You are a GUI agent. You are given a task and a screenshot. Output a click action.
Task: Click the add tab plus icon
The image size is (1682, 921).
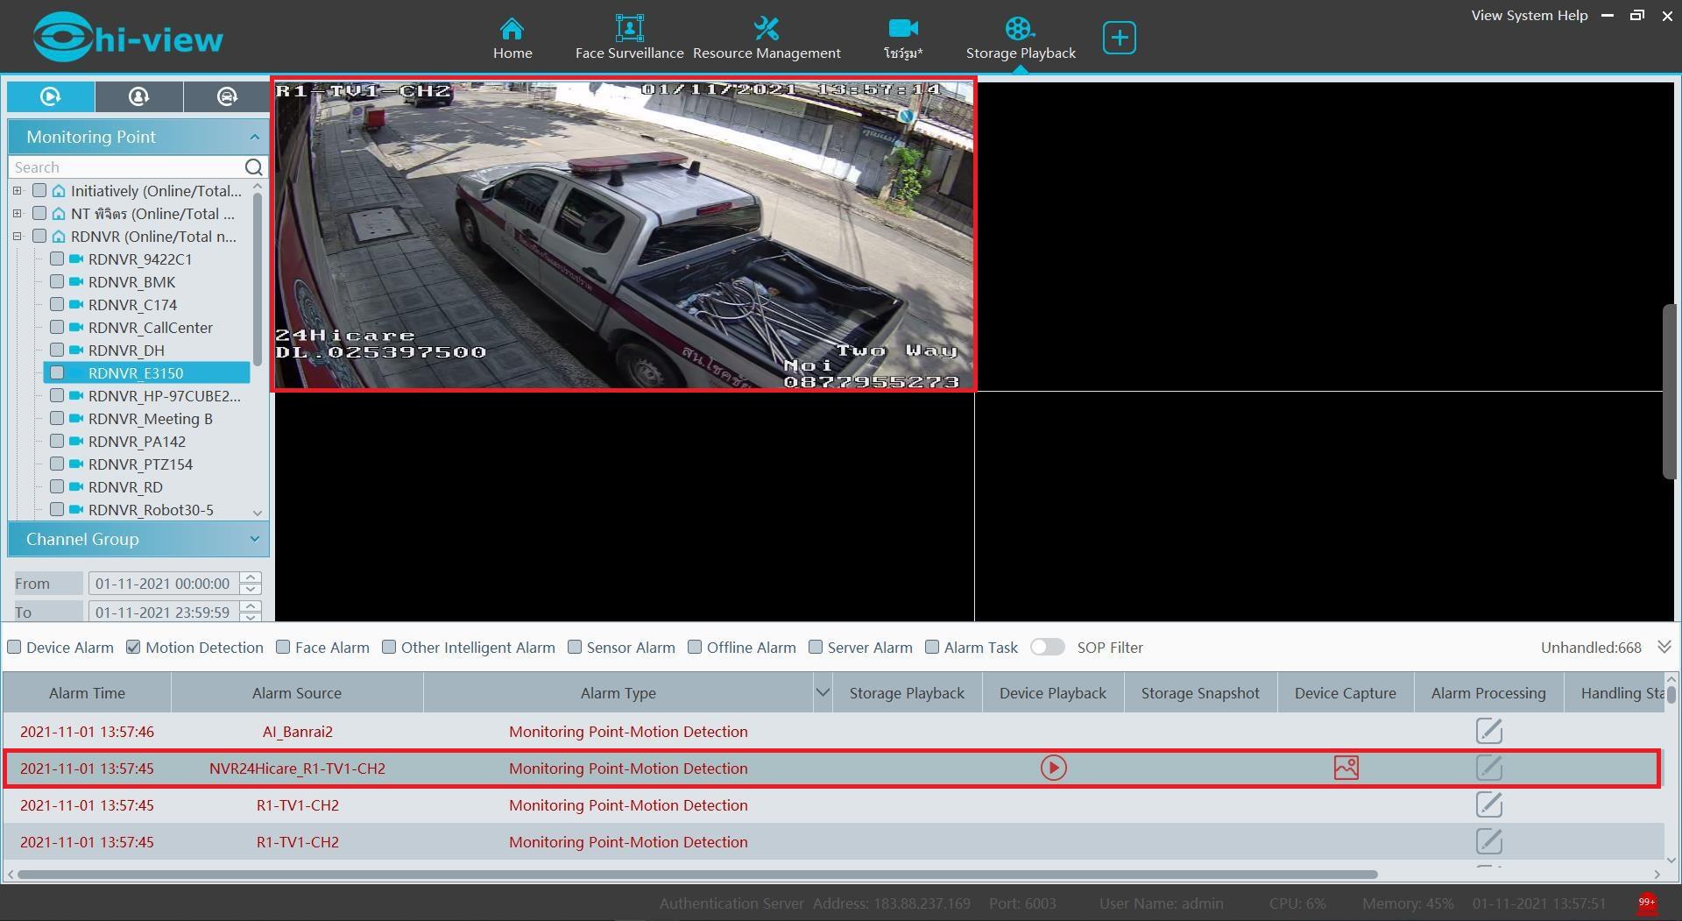1119,38
